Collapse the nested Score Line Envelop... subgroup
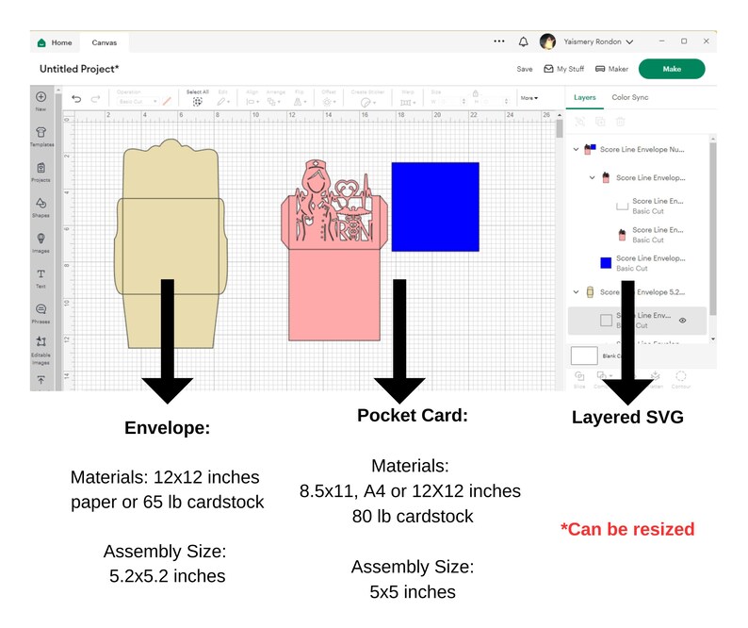The image size is (748, 628). (x=592, y=177)
